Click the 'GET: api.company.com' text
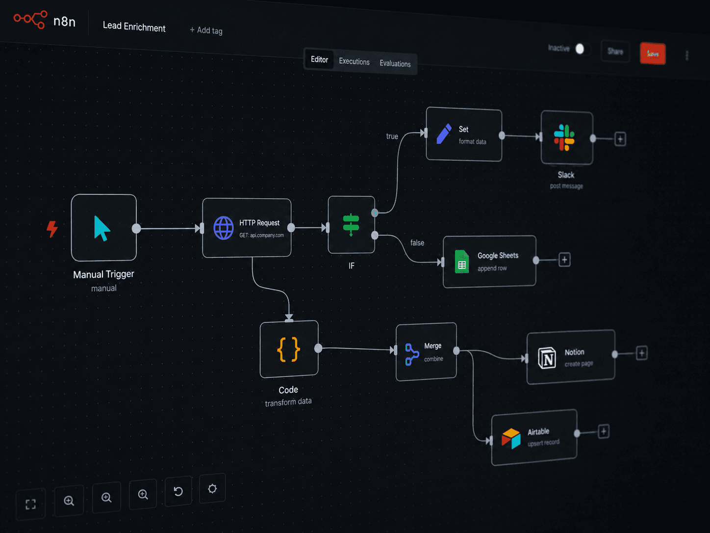This screenshot has height=533, width=710. pos(261,235)
